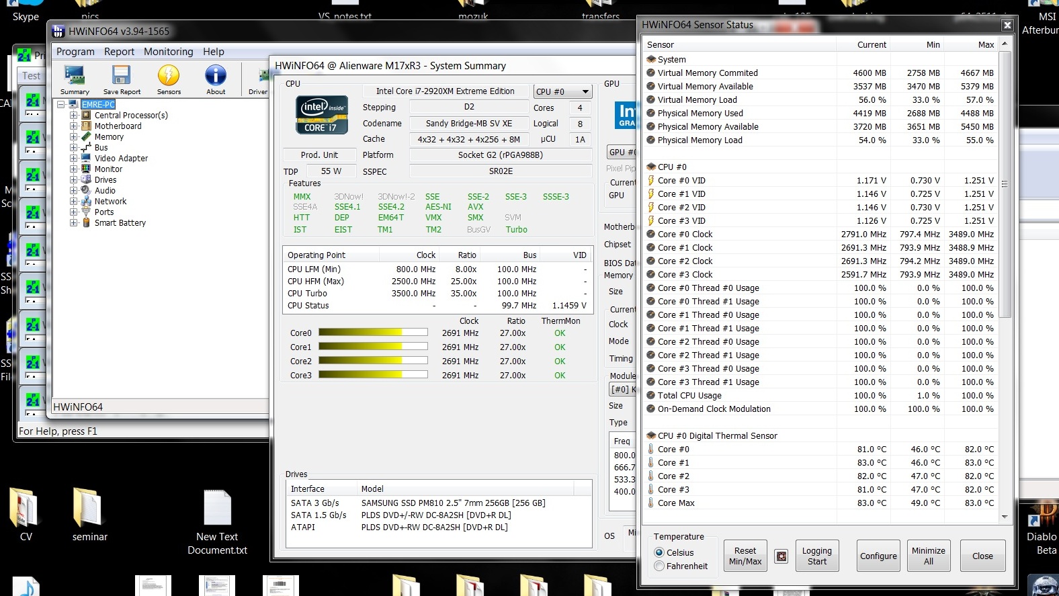Select the Fahrenheit temperature option
The image size is (1059, 596).
click(659, 566)
